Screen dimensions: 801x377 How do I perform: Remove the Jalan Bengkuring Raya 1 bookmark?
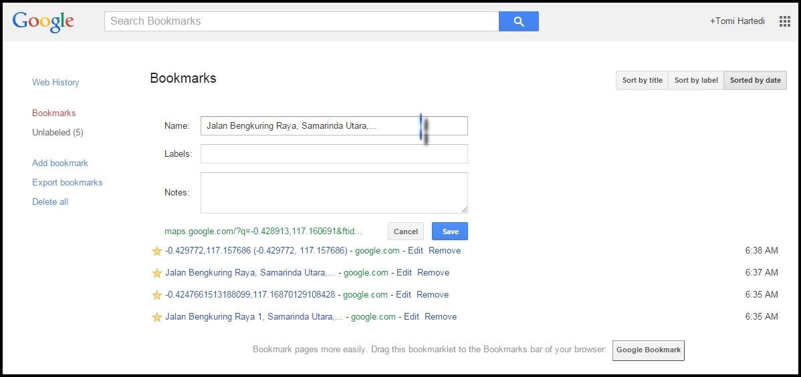point(441,317)
